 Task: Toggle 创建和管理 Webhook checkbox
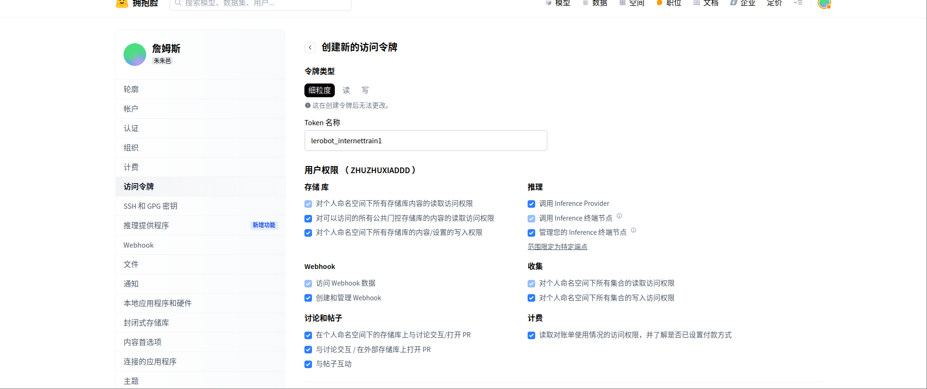tap(308, 298)
